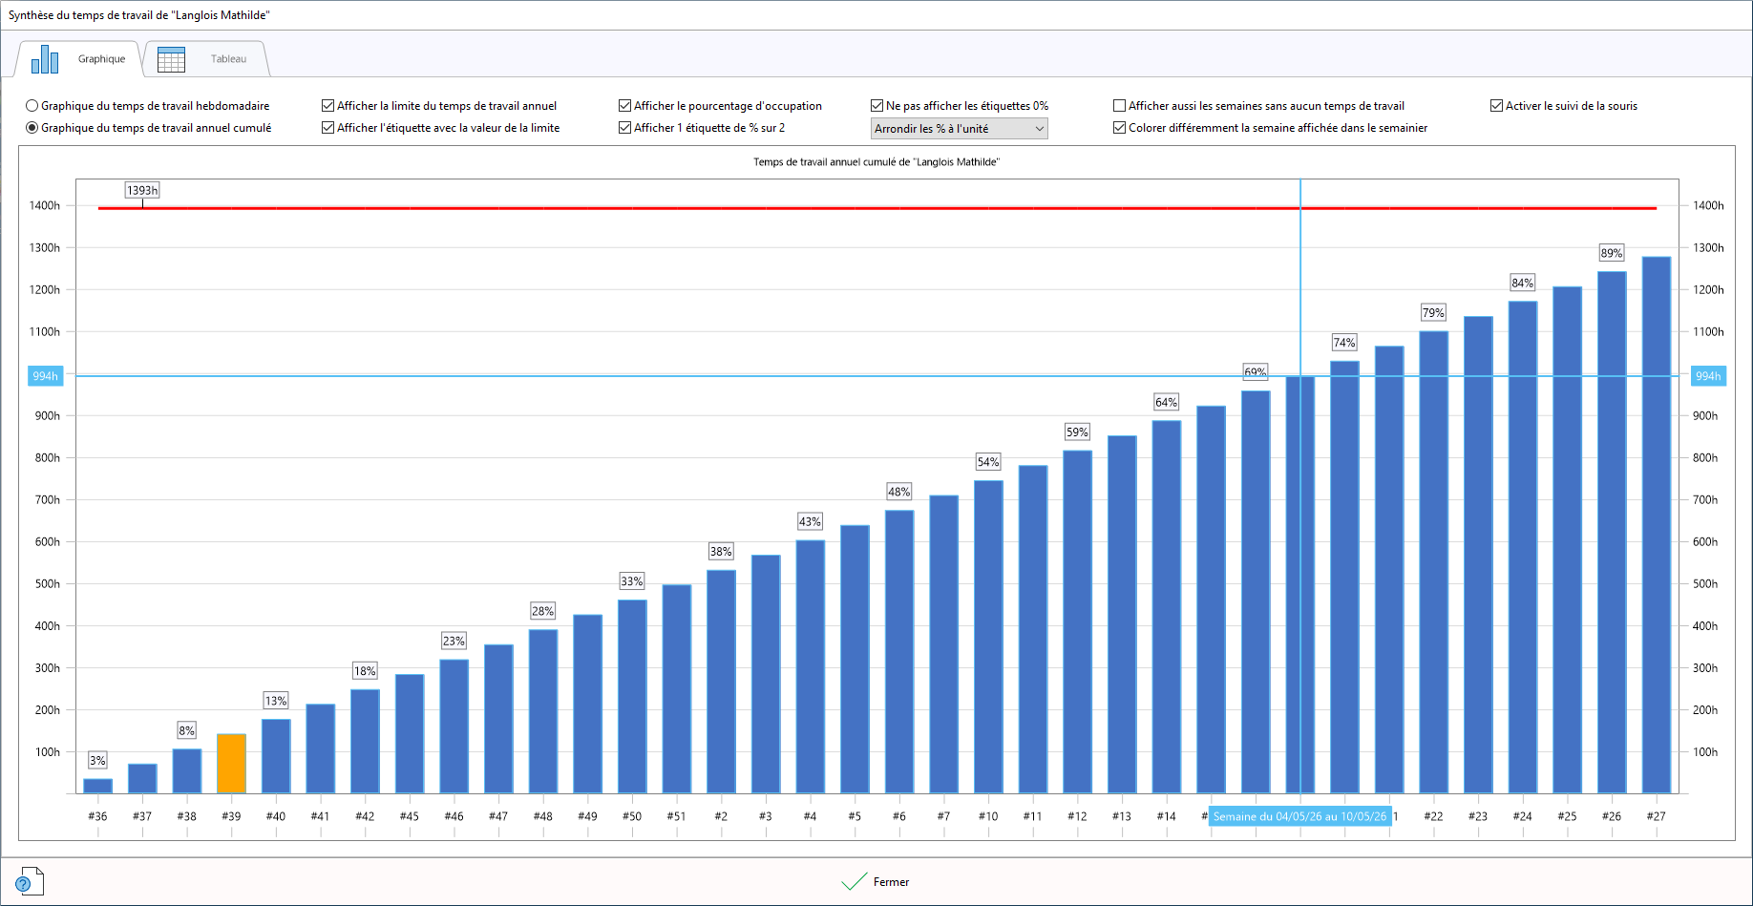Click the orange bar for week #39
Image resolution: width=1753 pixels, height=906 pixels.
[x=231, y=764]
